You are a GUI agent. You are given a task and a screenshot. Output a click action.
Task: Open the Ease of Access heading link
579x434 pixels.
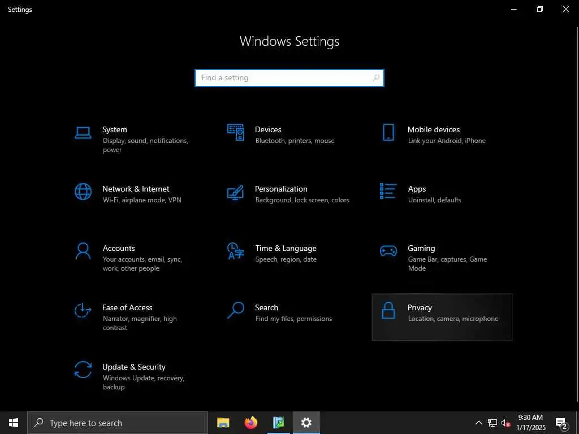click(127, 307)
